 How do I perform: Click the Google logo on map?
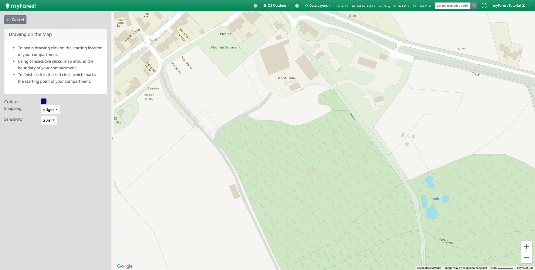click(125, 266)
